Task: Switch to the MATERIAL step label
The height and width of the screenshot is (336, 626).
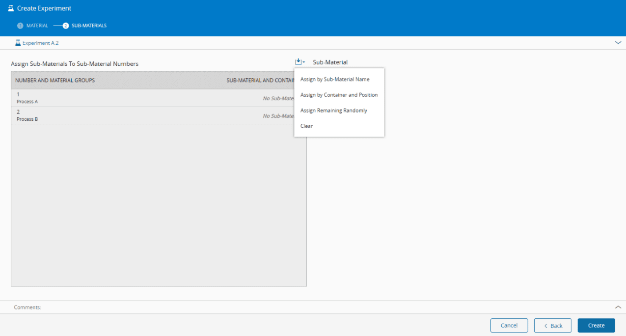Action: point(37,26)
